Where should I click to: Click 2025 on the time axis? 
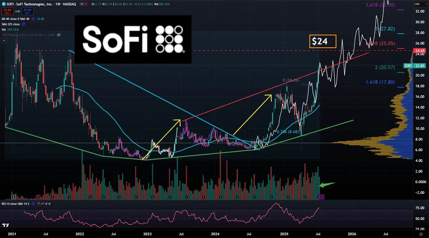(x=284, y=234)
